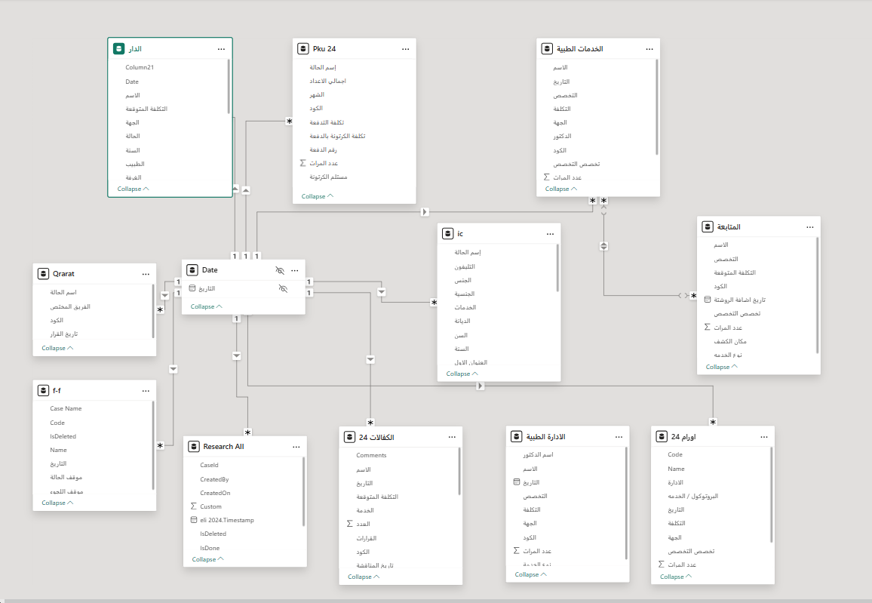Click the Research All table header icon
This screenshot has width=872, height=603.
[194, 446]
